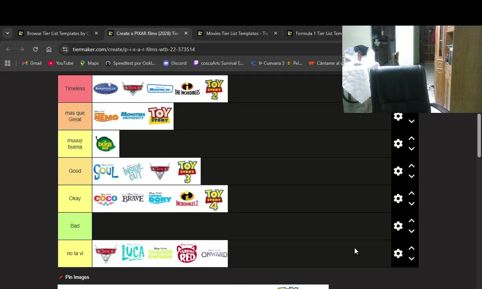Click the Timeless tier label
This screenshot has height=289, width=482.
tap(75, 89)
